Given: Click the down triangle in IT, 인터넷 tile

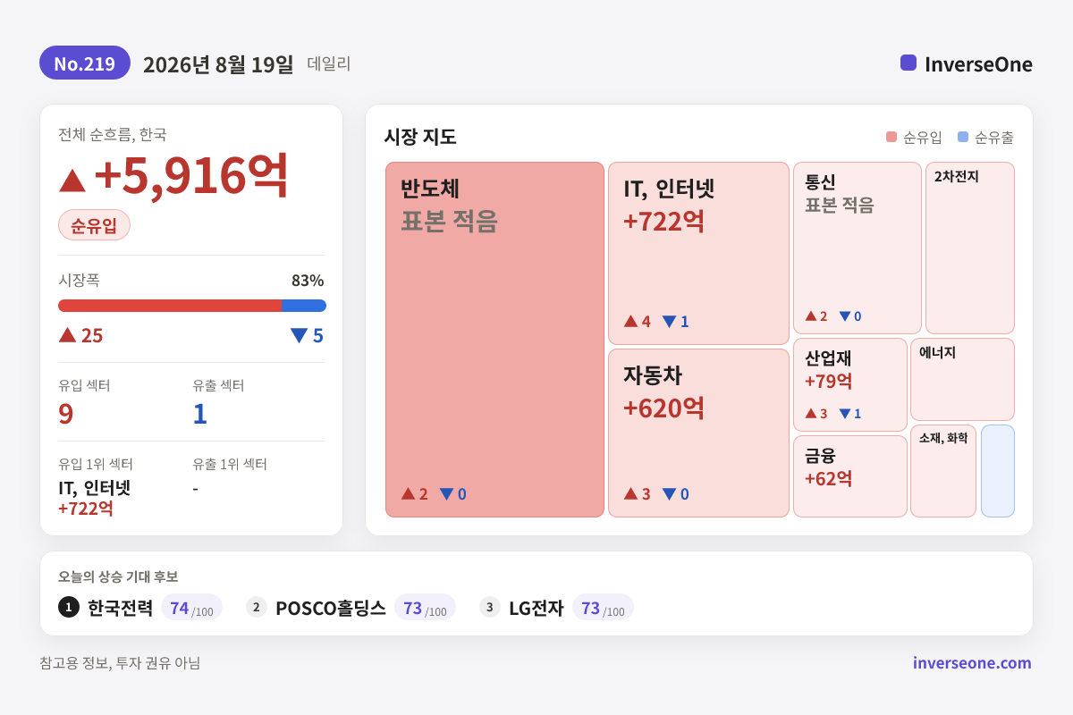Looking at the screenshot, I should (x=669, y=322).
